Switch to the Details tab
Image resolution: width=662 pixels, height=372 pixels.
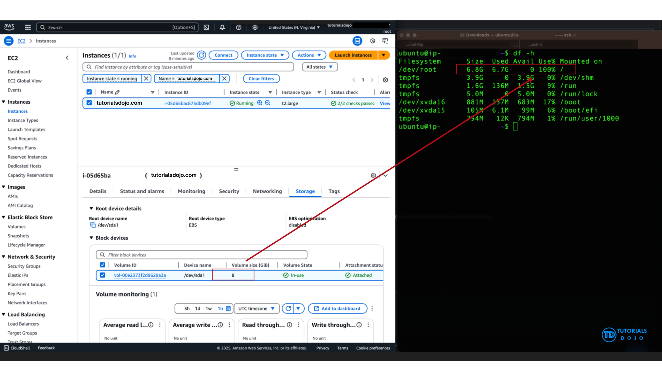[x=98, y=191]
